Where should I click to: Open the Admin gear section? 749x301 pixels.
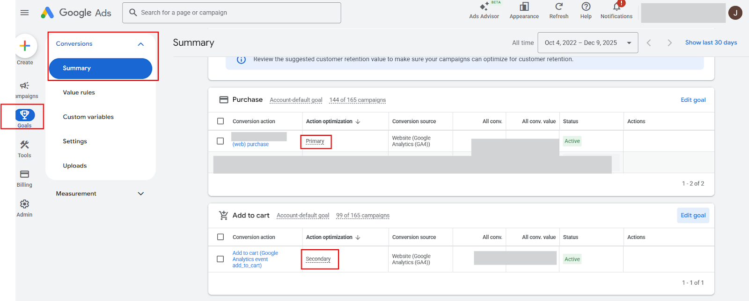(x=25, y=209)
